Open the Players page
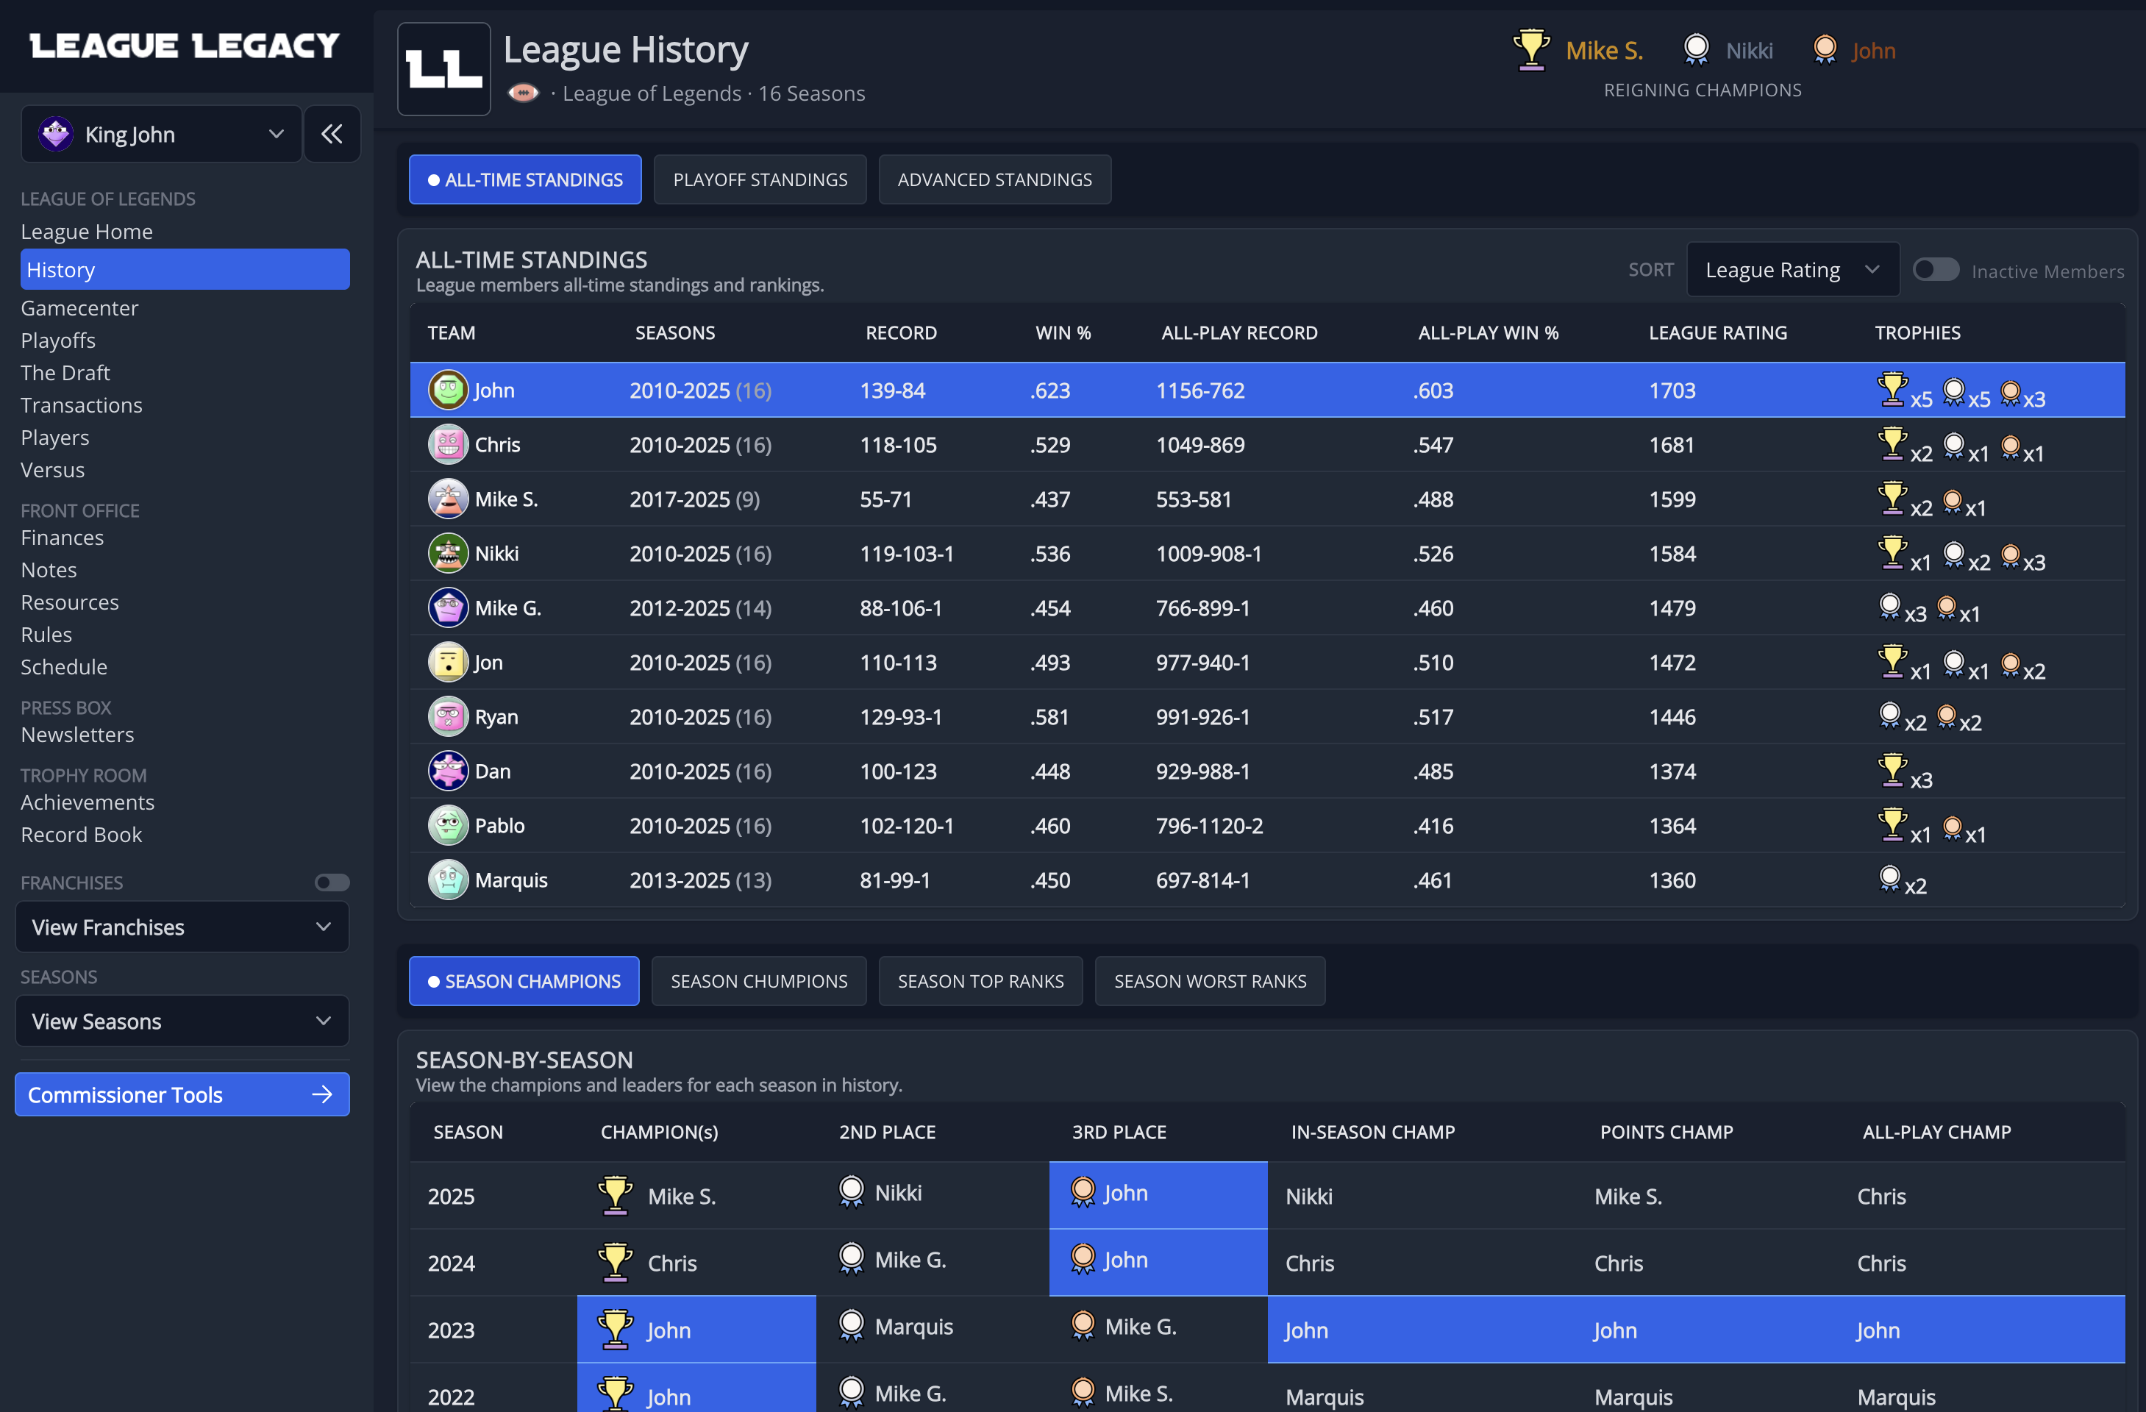Viewport: 2146px width, 1412px height. [x=55, y=438]
